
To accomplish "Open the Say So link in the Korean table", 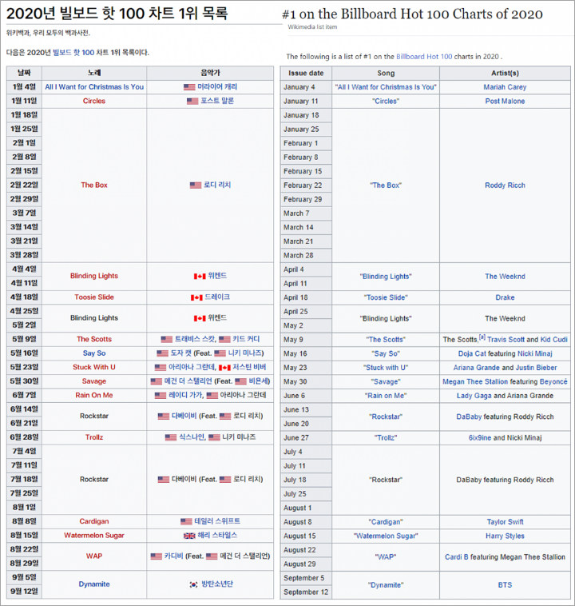I will click(x=94, y=353).
